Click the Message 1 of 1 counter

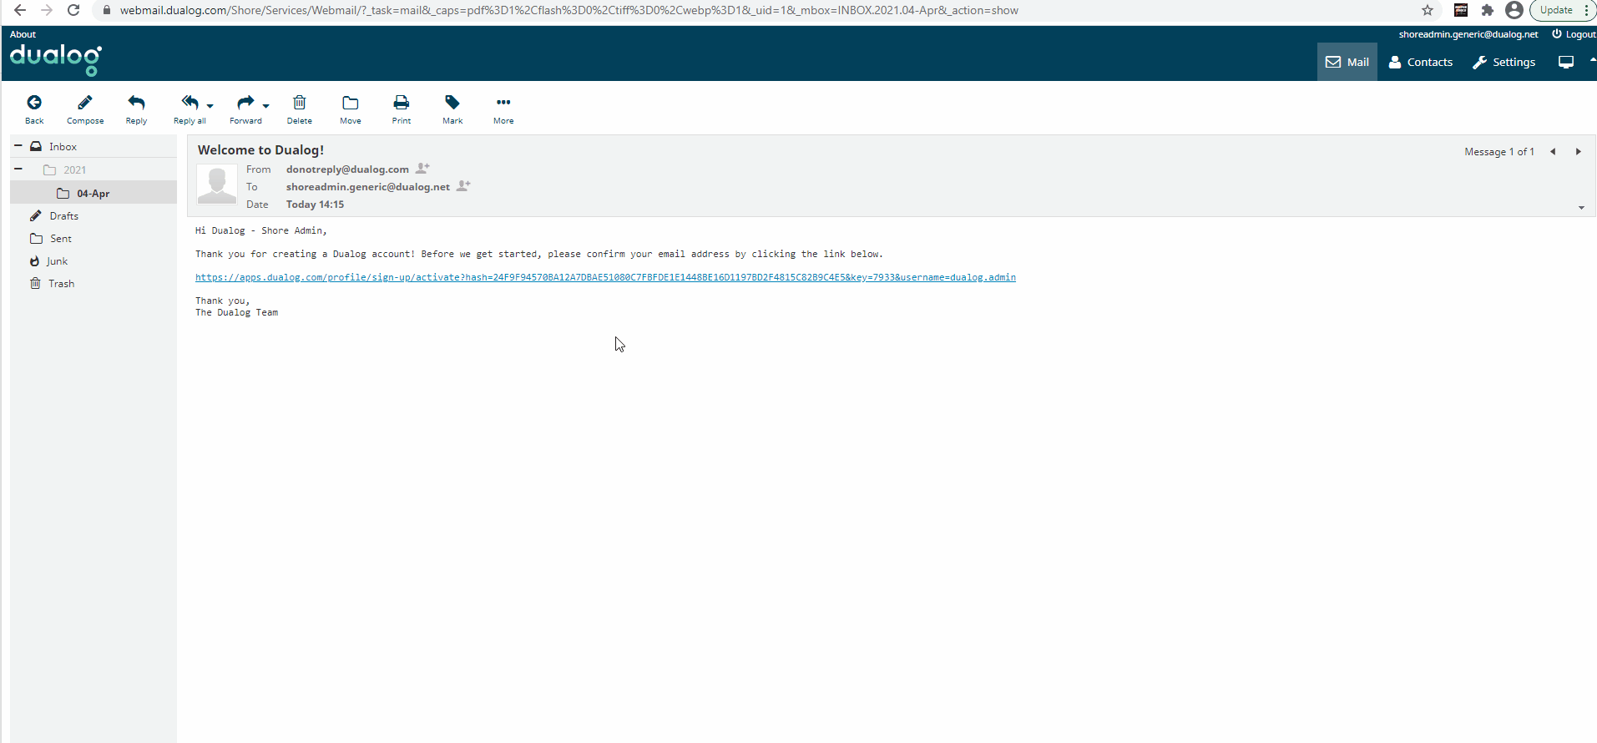tap(1499, 151)
